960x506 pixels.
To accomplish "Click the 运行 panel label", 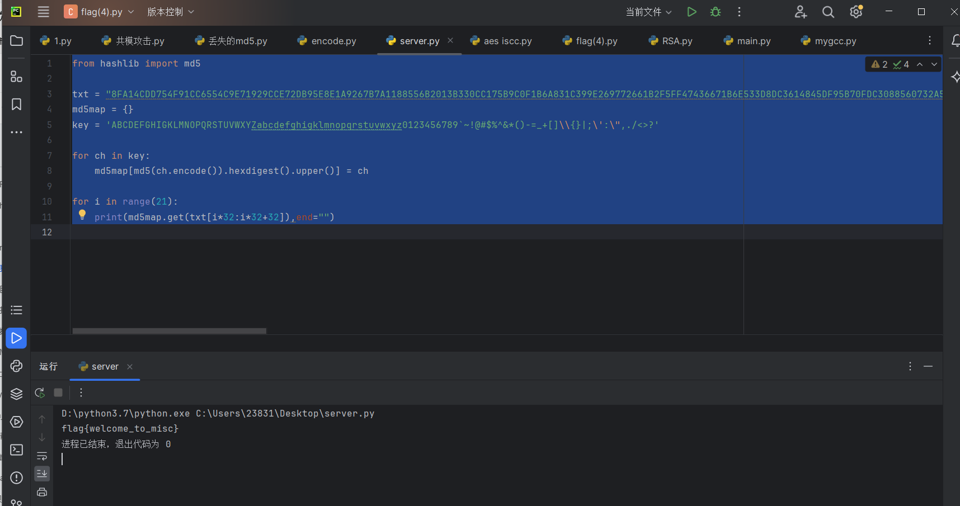I will (49, 366).
